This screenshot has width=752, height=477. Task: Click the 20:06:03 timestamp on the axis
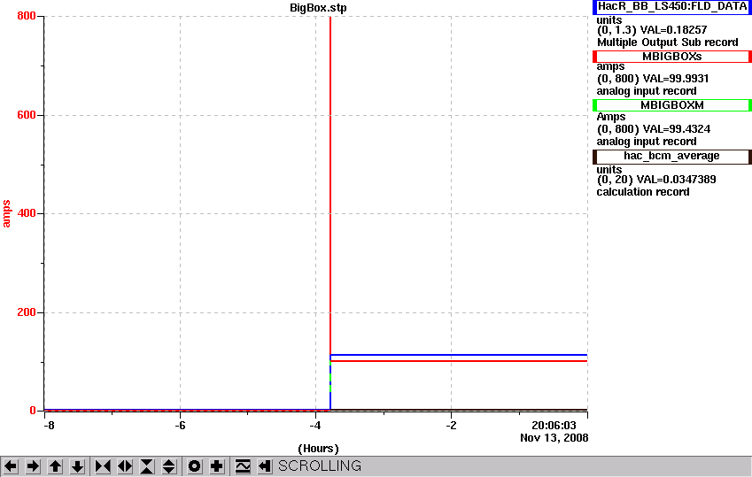tap(554, 426)
